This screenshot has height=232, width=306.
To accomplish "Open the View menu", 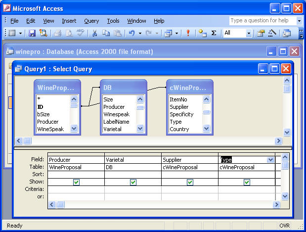I will pos(48,21).
